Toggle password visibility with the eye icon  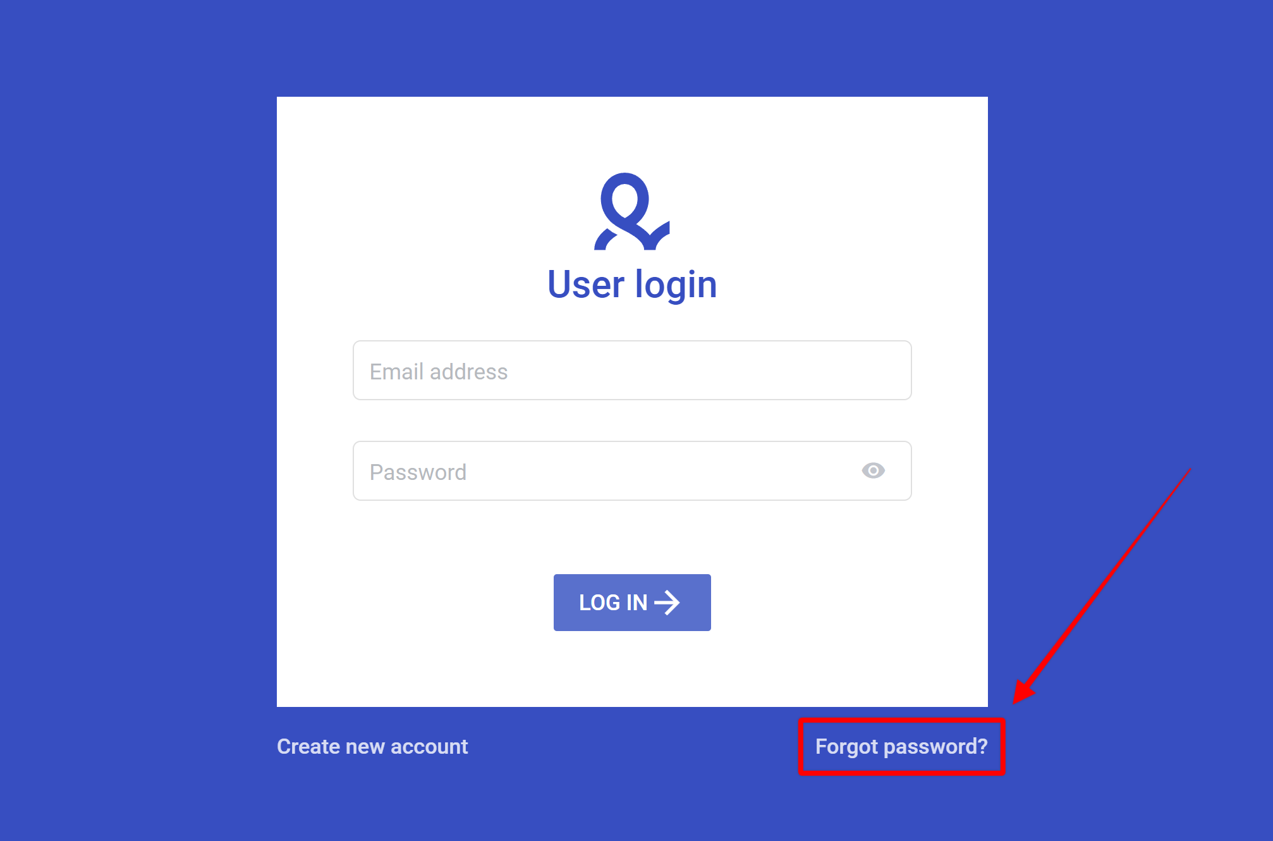[x=873, y=470]
